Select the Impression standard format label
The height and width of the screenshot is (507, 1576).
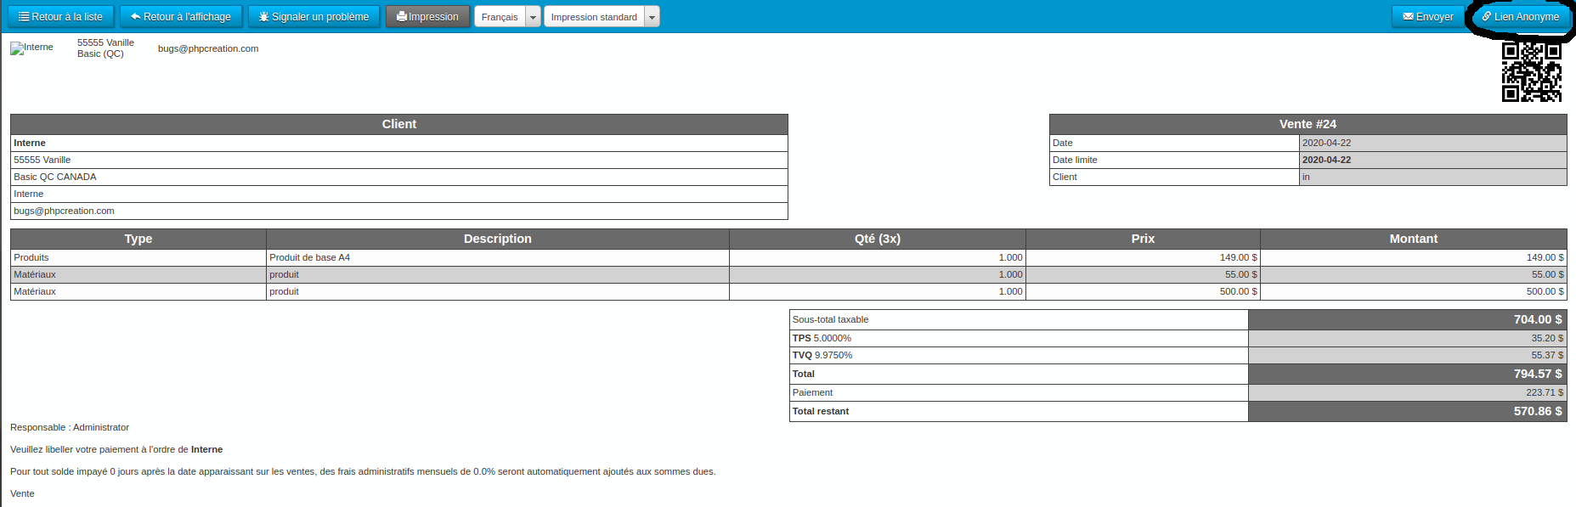[x=594, y=17]
